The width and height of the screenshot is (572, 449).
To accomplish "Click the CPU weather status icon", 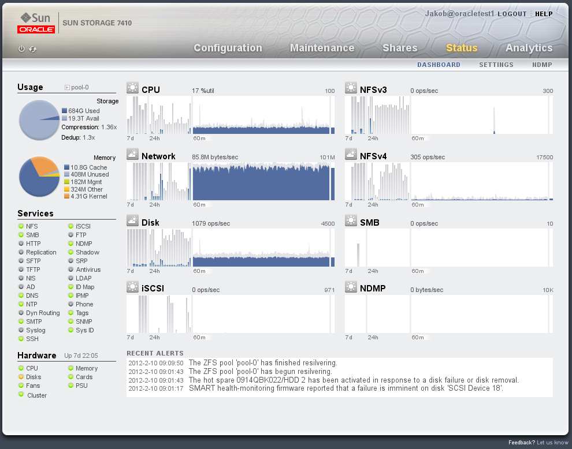I will (x=132, y=88).
